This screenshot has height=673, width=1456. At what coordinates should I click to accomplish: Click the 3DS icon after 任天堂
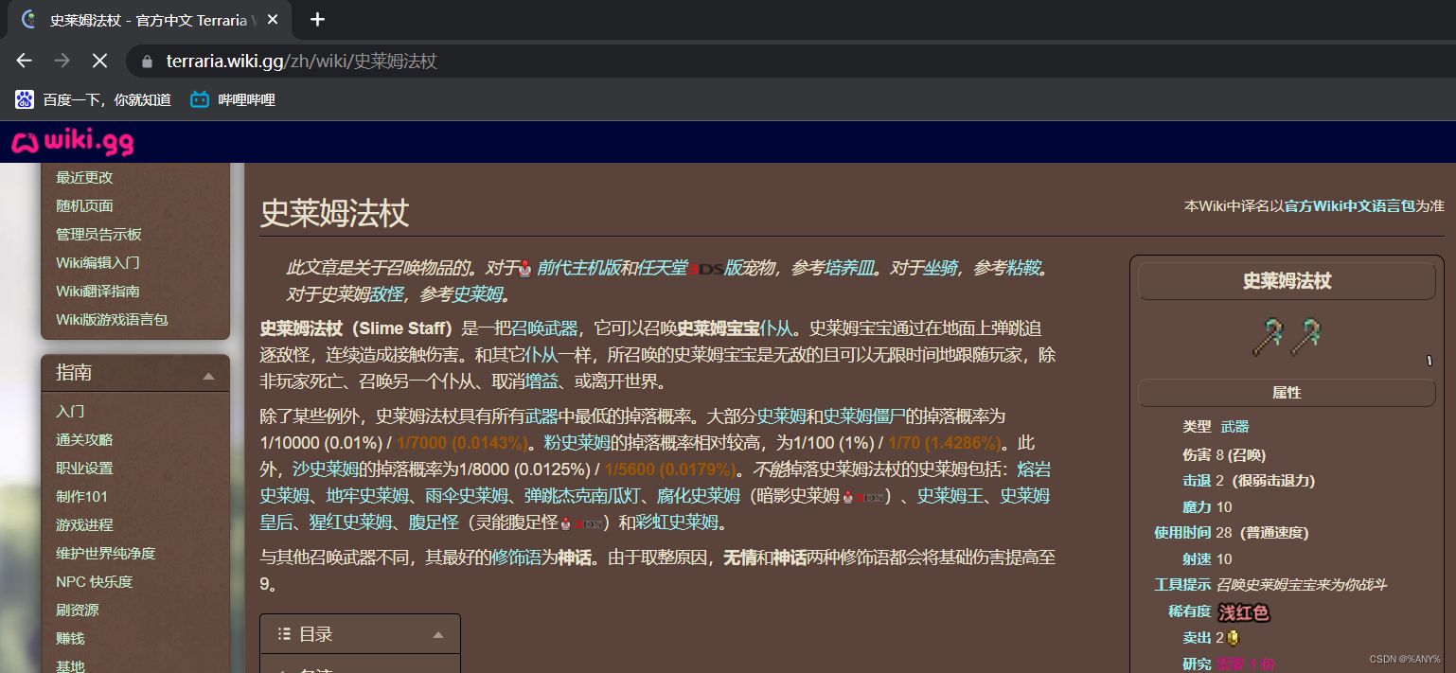tap(705, 269)
